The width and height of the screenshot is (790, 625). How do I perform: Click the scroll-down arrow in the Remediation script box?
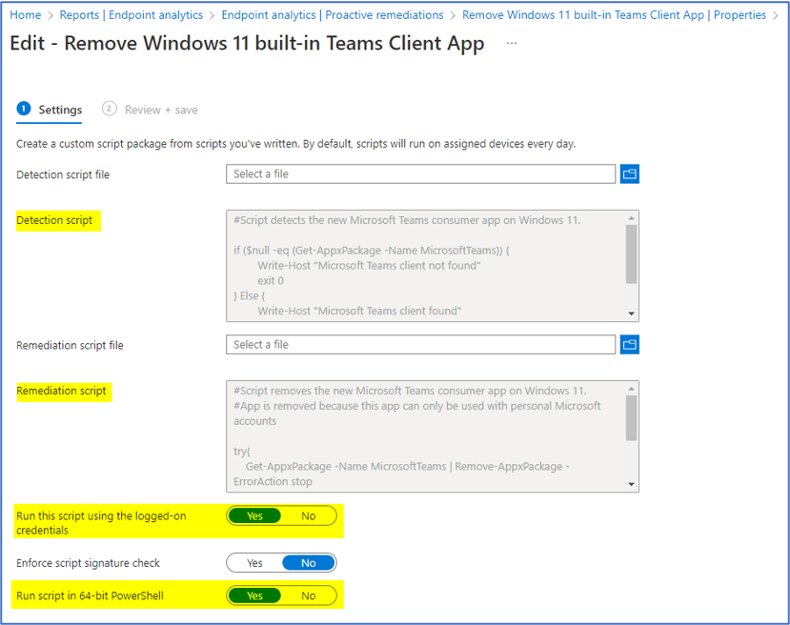point(631,485)
